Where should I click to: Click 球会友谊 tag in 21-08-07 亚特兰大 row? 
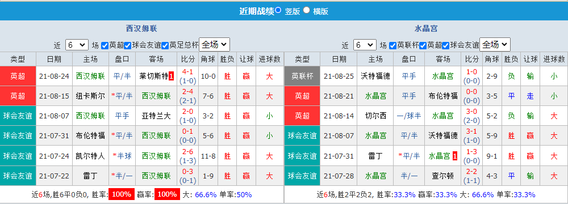(x=18, y=116)
